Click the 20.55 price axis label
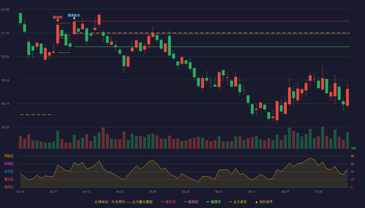Image resolution: width=365 pixels, height=208 pixels. [5, 57]
